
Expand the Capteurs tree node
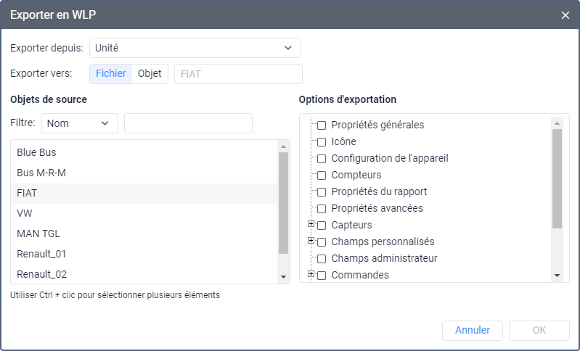coord(311,224)
